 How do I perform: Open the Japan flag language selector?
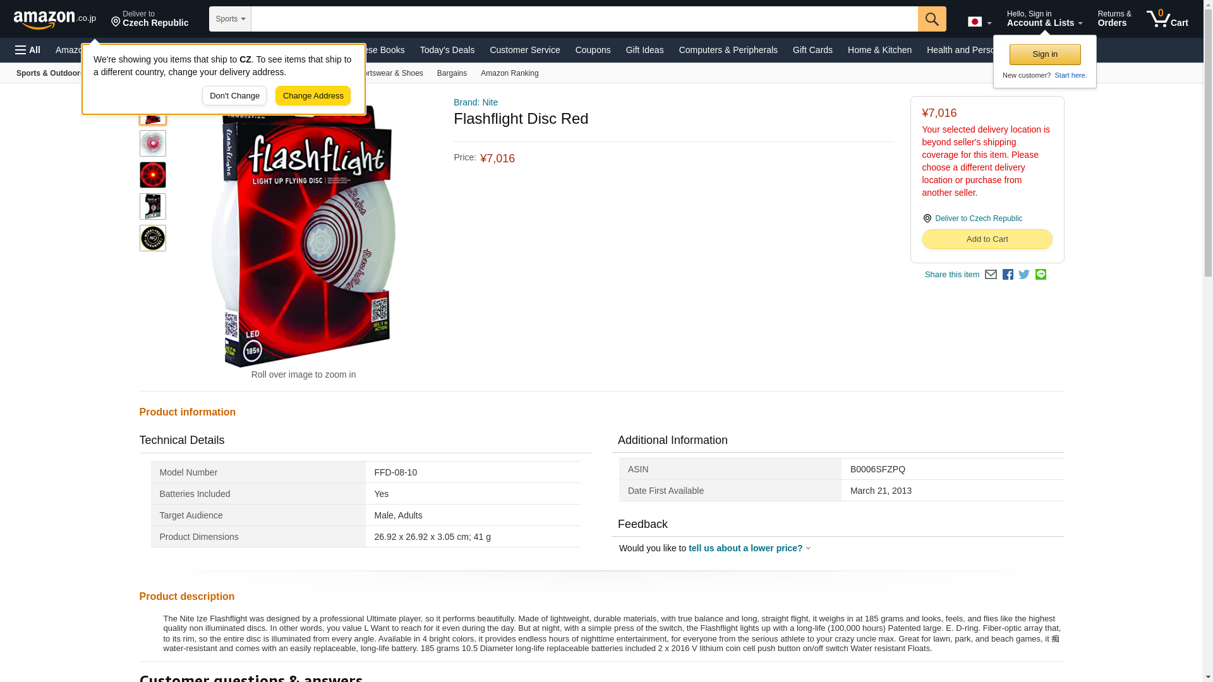(979, 21)
